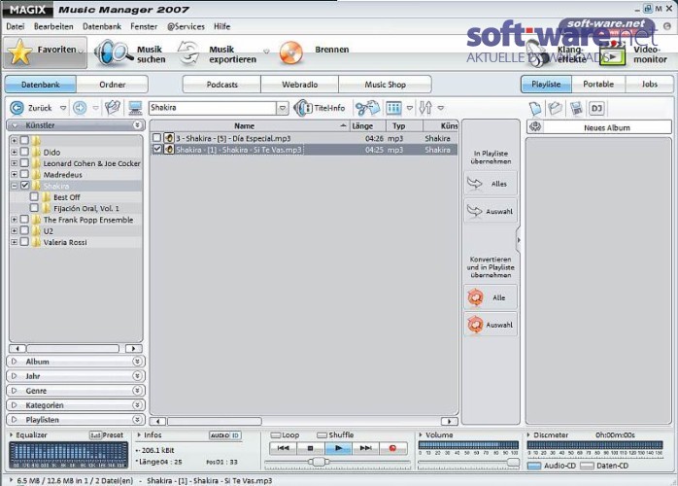Click the volume slider handle
The height and width of the screenshot is (486, 678).
pyautogui.click(x=513, y=463)
